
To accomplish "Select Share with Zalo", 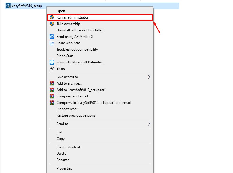I will pyautogui.click(x=100, y=43).
